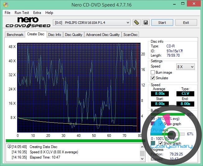
Task: Switch to the Disc Quality tab
Action: click(73, 35)
